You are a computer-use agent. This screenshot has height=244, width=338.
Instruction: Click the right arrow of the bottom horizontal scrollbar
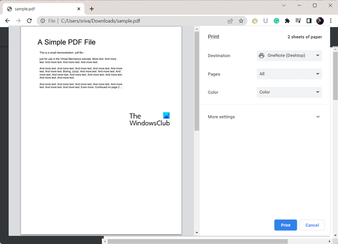pos(329,242)
